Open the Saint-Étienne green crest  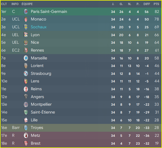click(x=26, y=112)
